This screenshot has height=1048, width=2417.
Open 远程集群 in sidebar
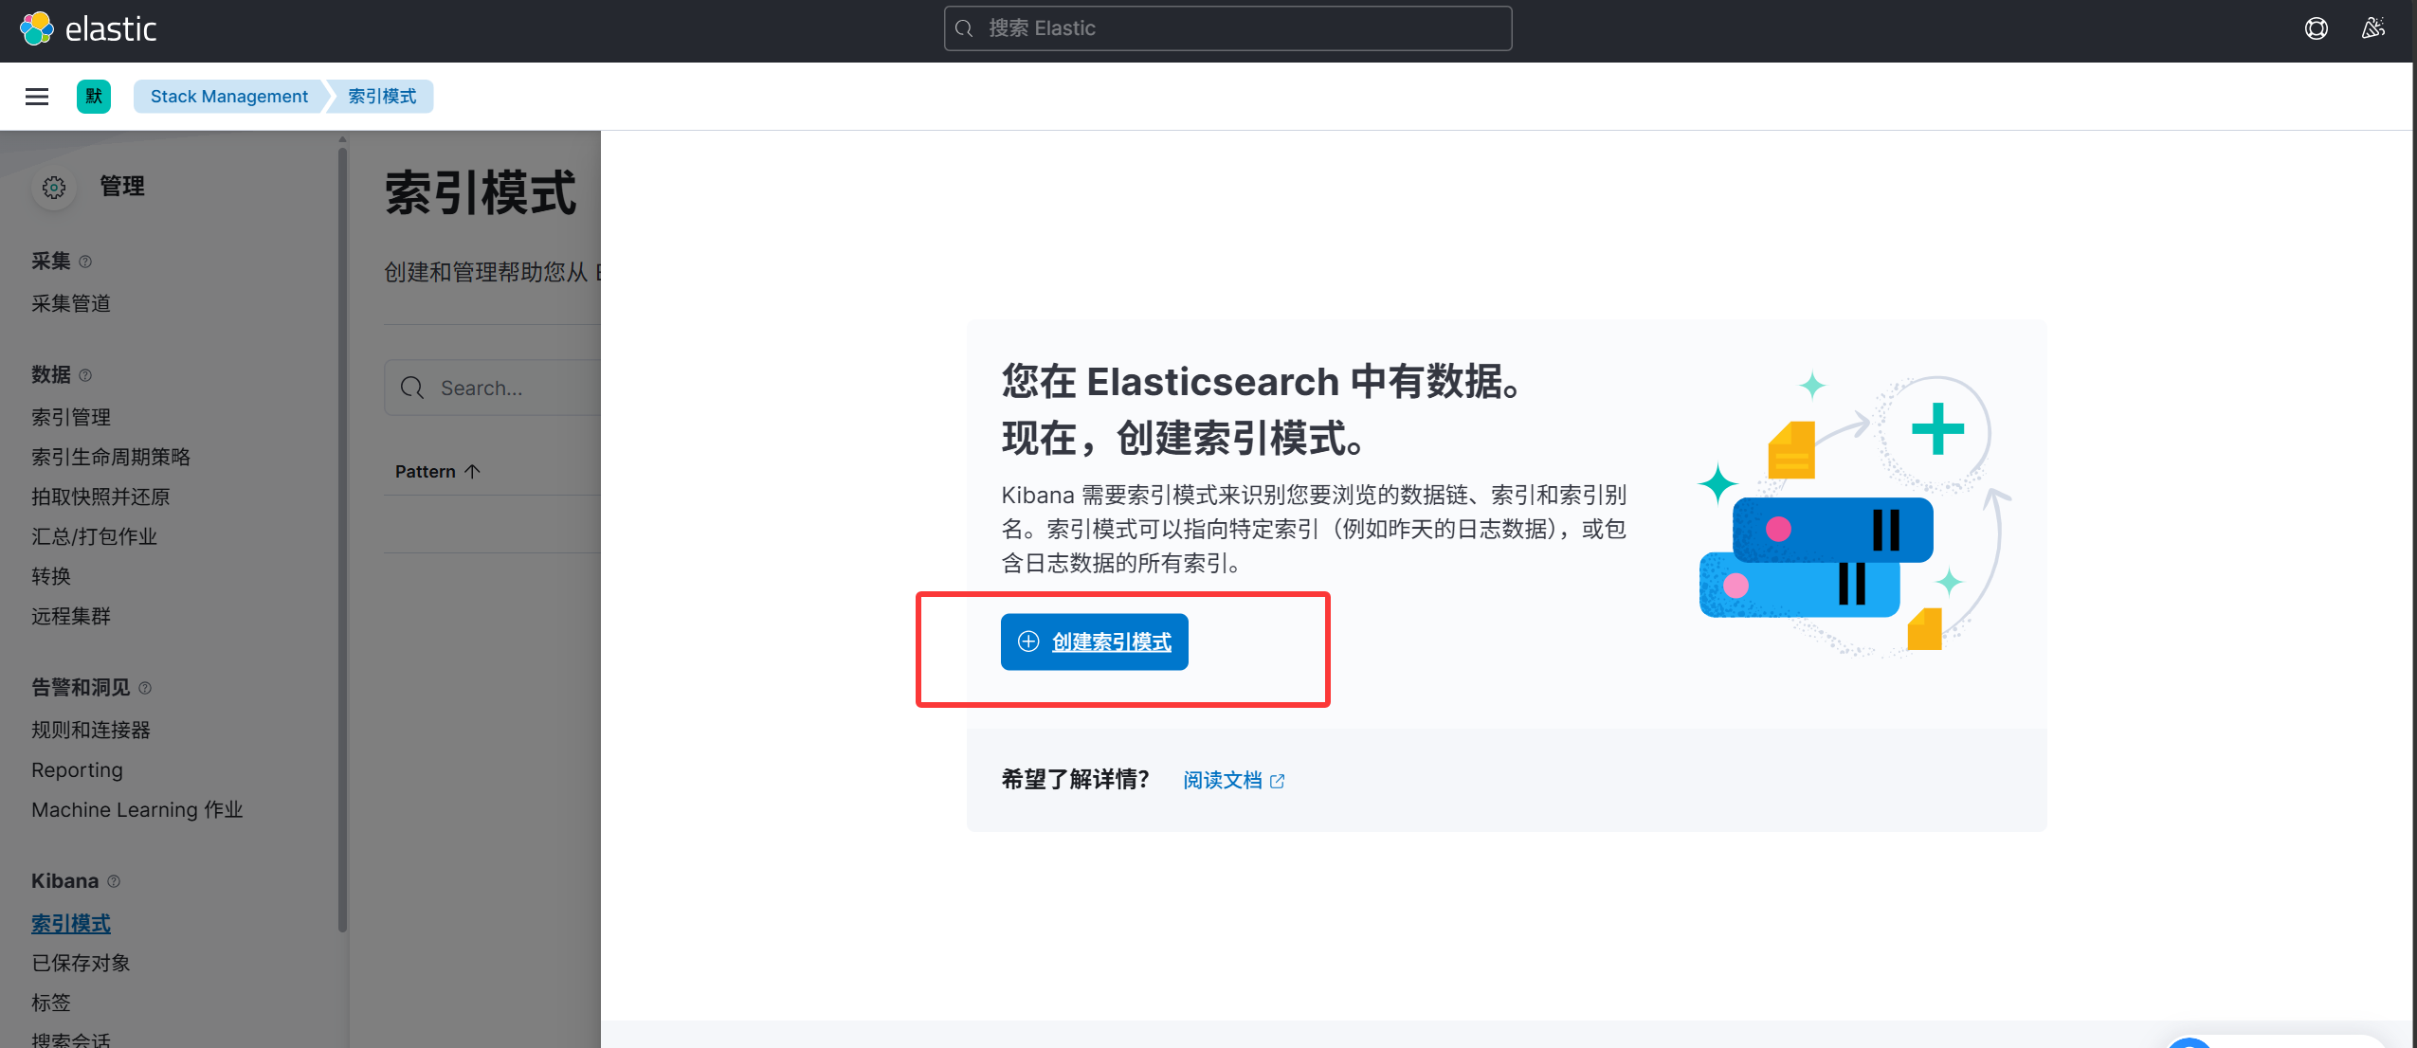coord(71,617)
